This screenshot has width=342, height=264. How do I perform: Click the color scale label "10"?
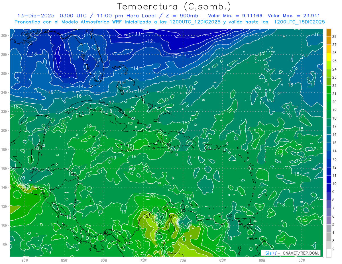335,184
